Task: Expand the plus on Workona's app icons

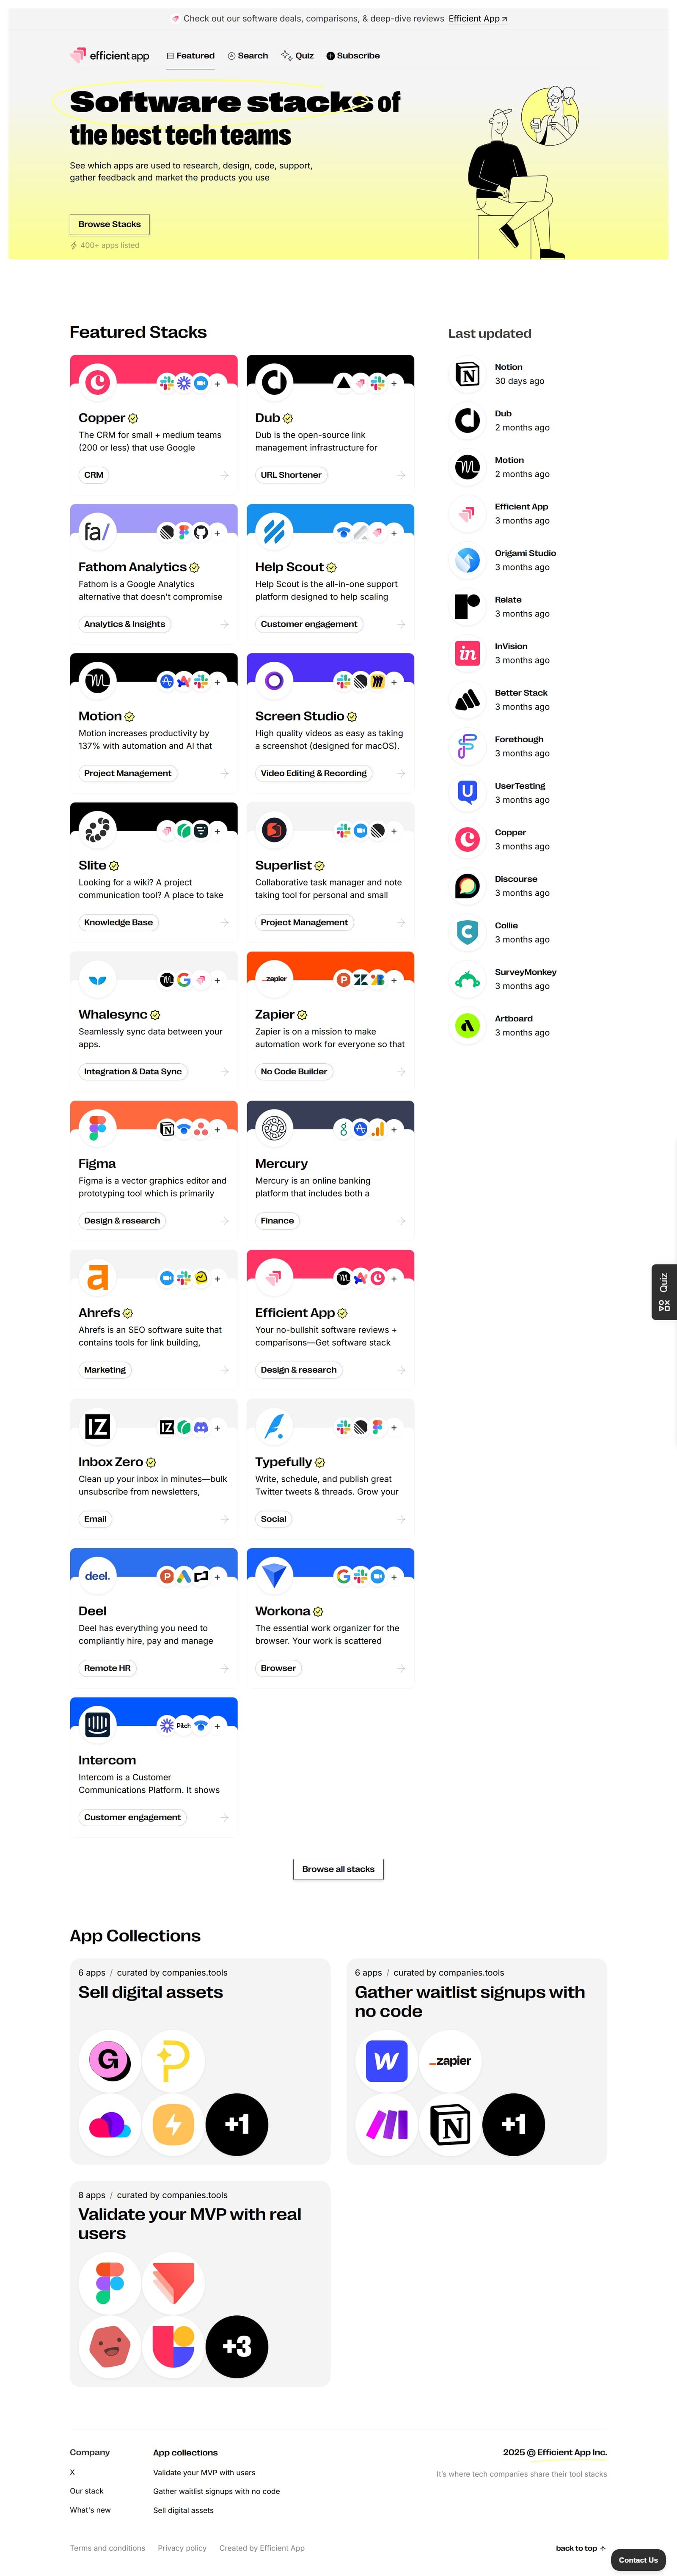Action: [394, 1577]
